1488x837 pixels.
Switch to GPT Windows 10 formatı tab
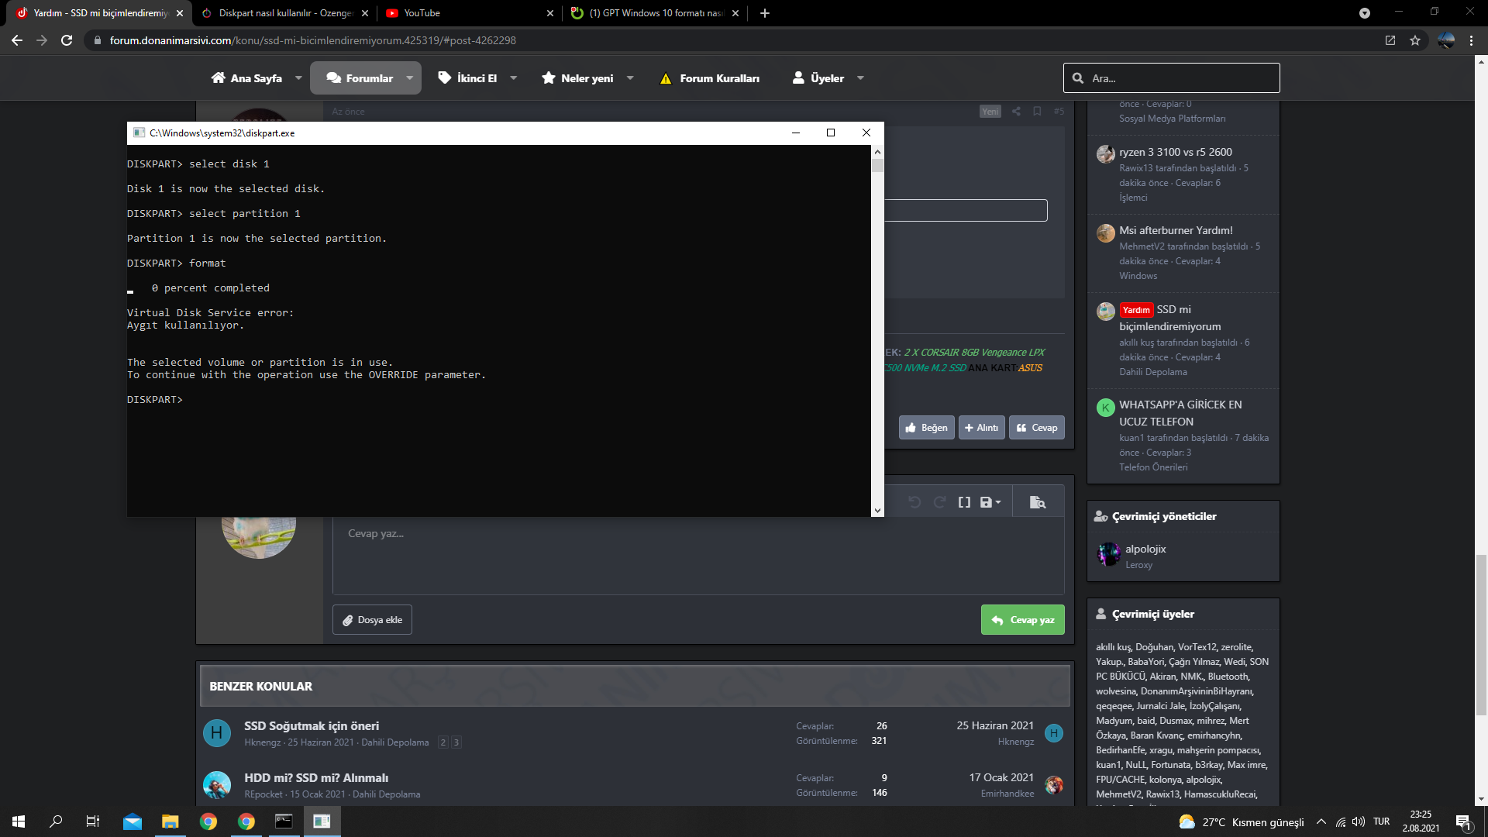[655, 13]
